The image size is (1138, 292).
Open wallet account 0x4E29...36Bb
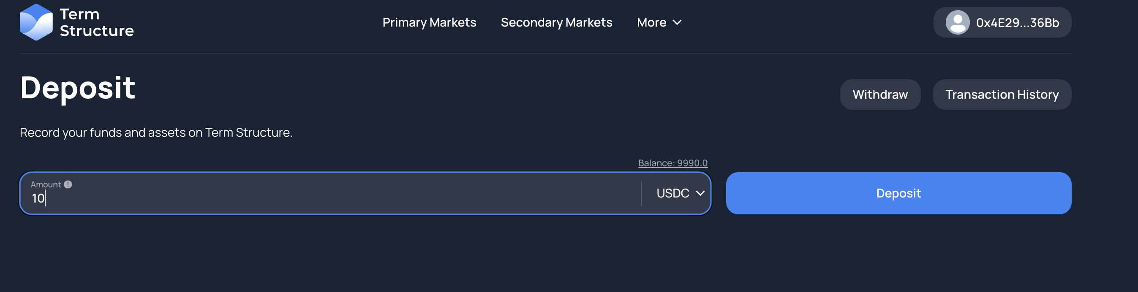pos(1002,22)
